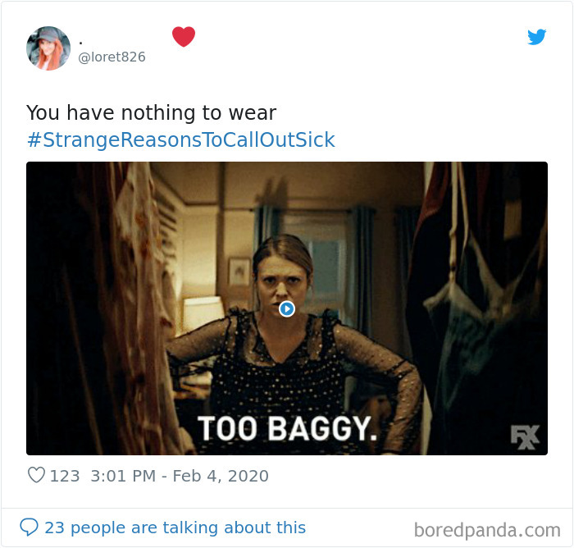Open the @loret826 profile avatar
Image resolution: width=574 pixels, height=548 pixels.
pos(48,48)
